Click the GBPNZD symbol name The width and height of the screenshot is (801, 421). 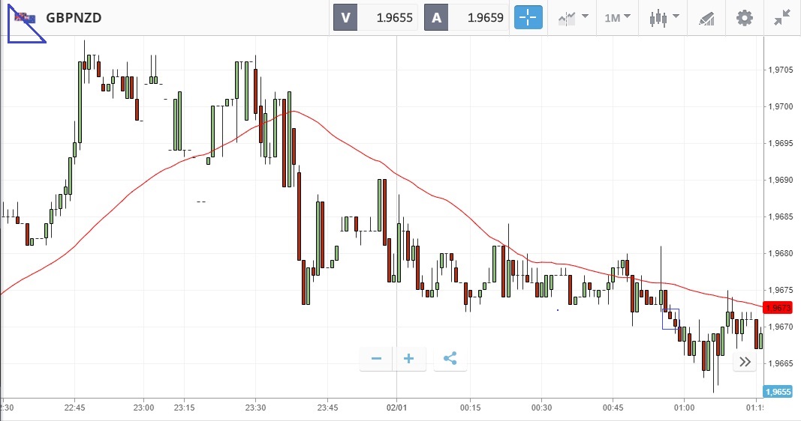point(74,17)
